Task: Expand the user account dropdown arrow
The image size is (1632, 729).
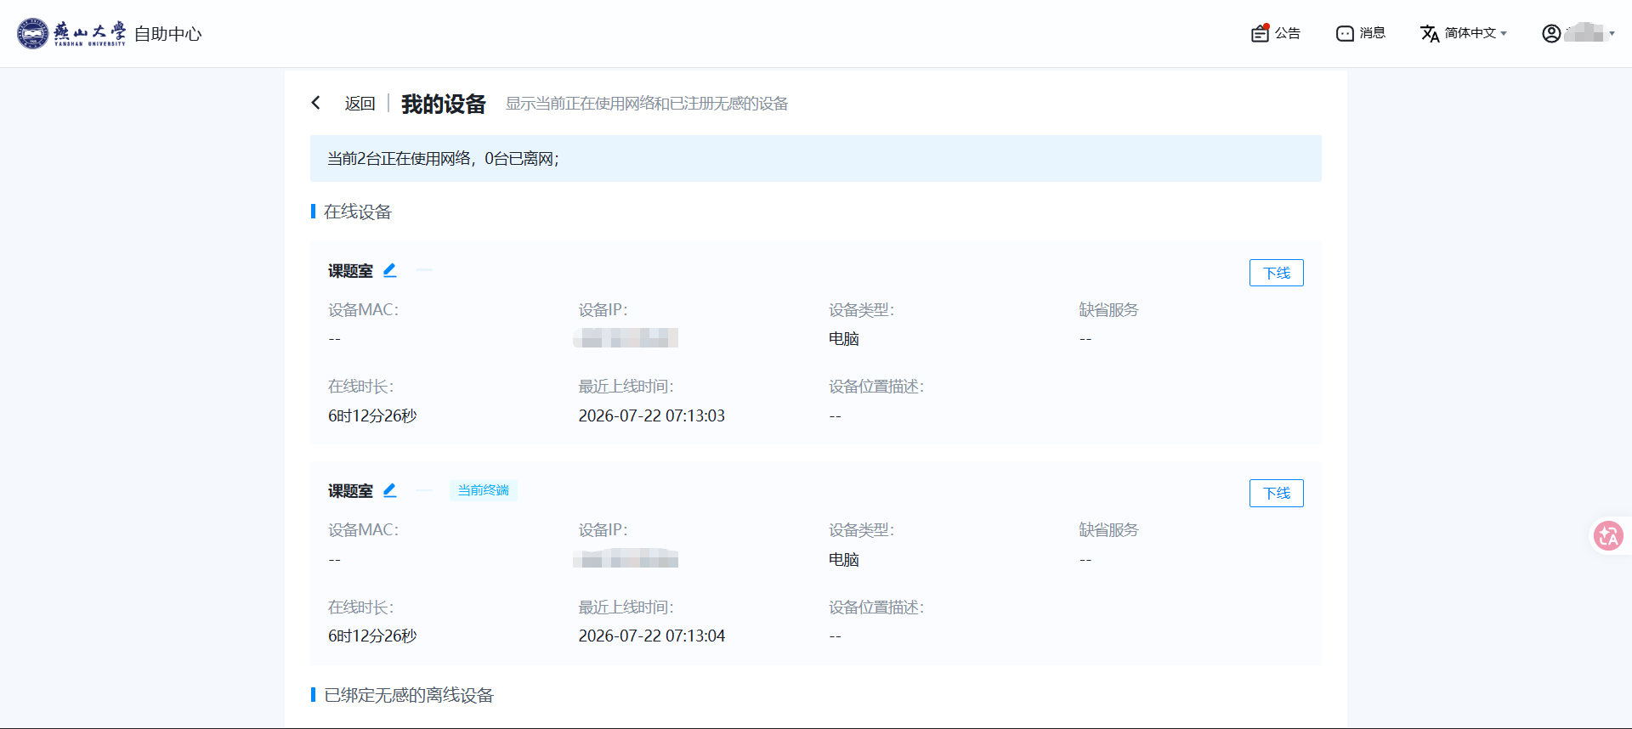Action: click(x=1612, y=33)
